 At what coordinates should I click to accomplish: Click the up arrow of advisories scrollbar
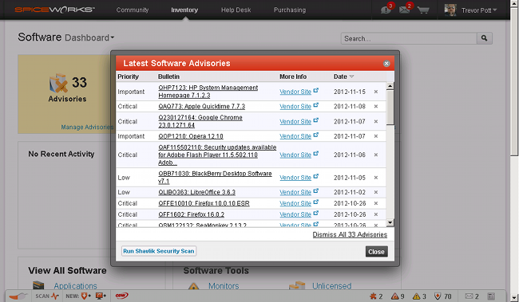click(x=390, y=86)
